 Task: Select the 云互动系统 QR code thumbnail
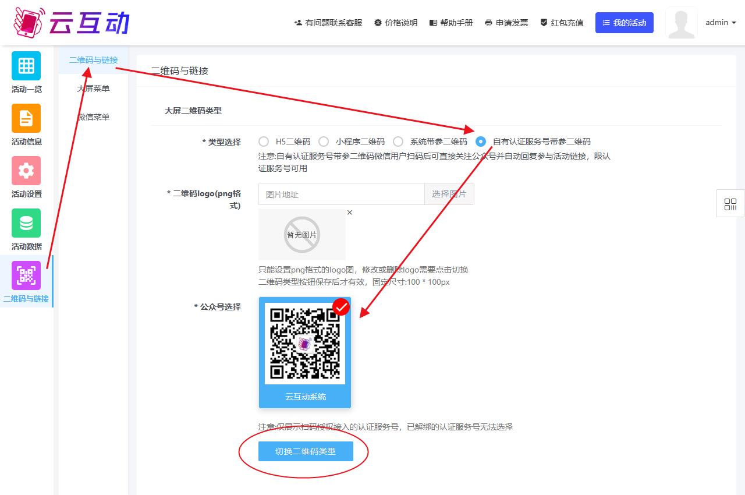[305, 344]
